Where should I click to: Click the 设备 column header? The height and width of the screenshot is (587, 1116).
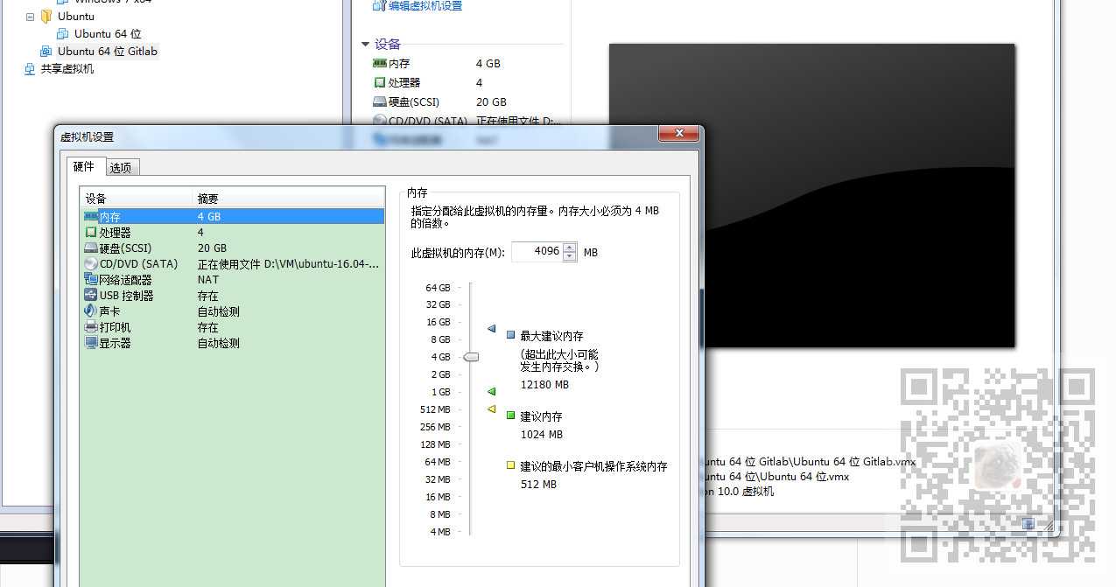click(x=136, y=199)
